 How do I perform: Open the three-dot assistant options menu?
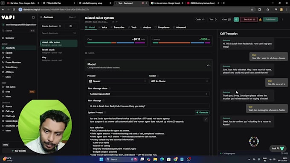pos(282,20)
